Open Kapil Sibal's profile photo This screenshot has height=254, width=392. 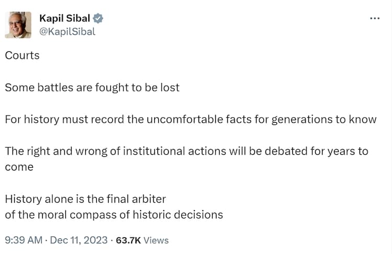coord(18,25)
